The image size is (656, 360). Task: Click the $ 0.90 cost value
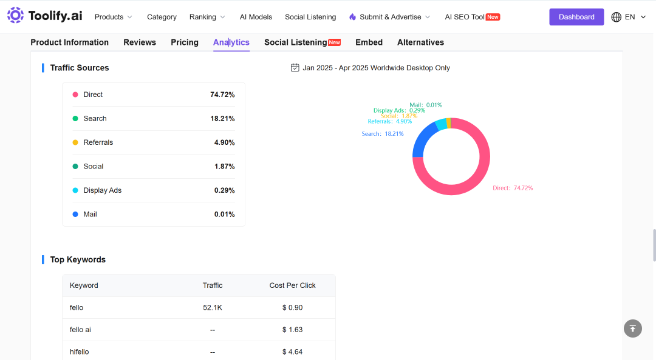[x=292, y=307]
